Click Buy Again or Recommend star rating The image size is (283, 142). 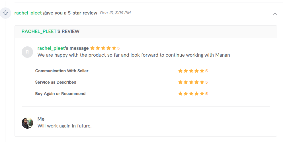click(x=193, y=94)
